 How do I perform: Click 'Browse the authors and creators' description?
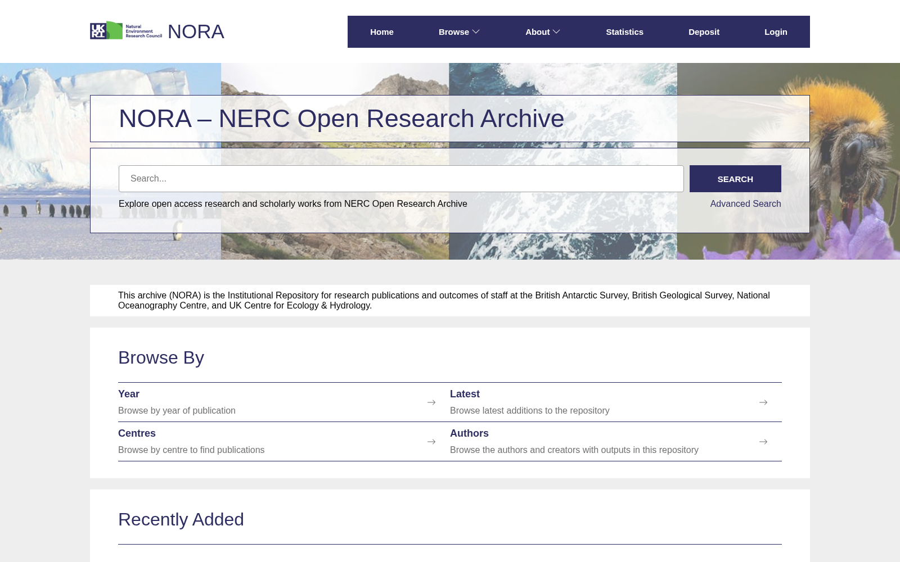(574, 450)
